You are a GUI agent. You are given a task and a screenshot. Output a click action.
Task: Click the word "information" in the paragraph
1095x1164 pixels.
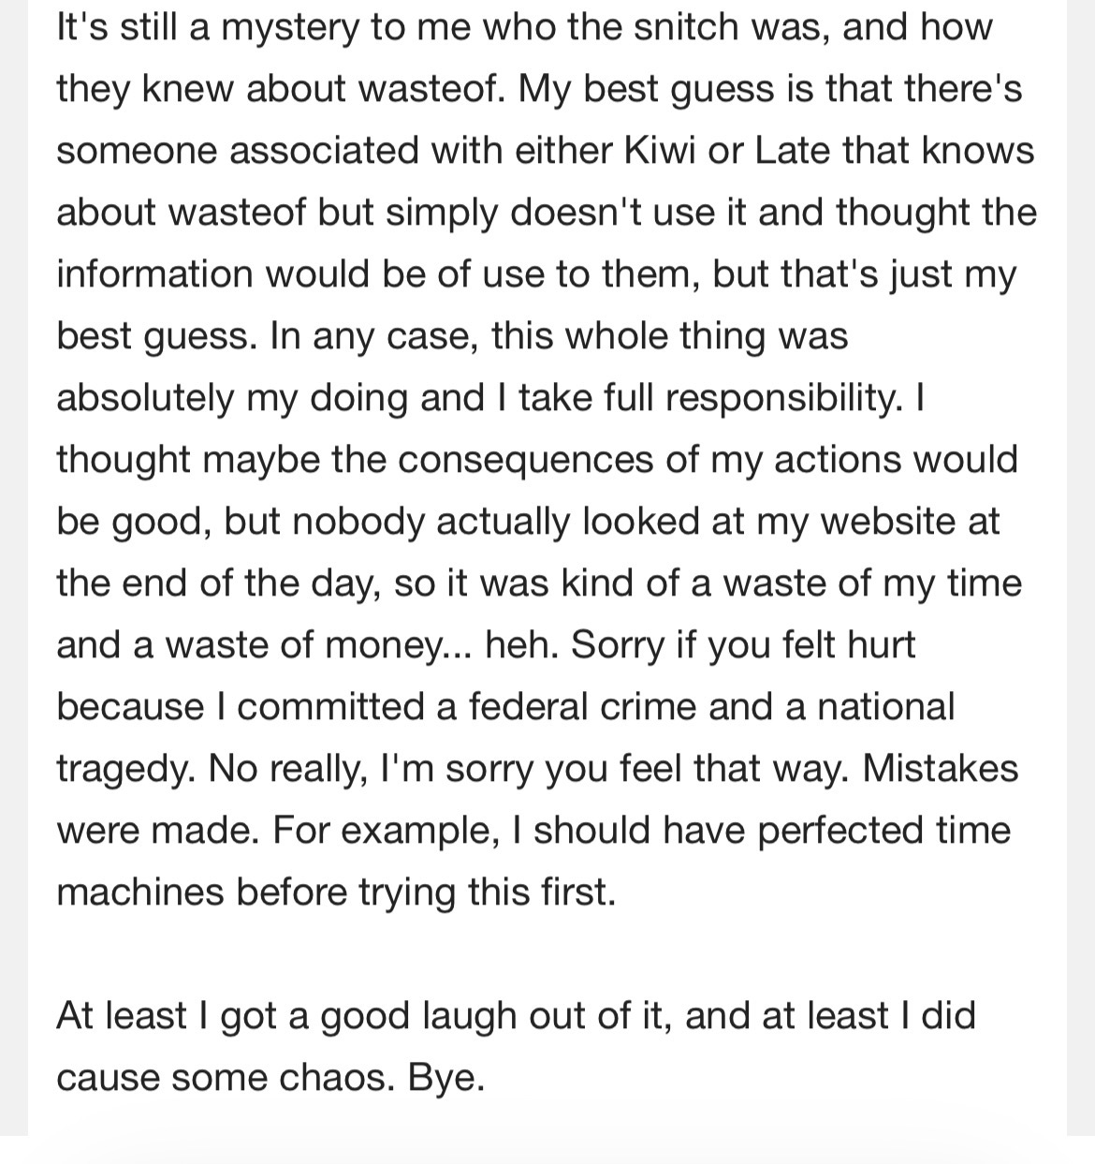pos(153,274)
